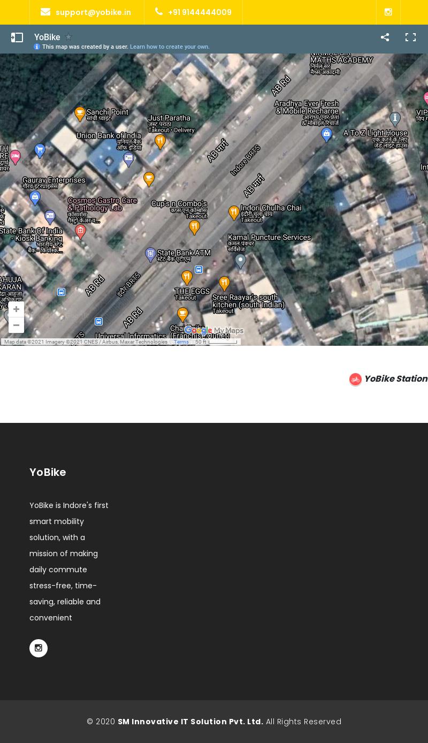428x743 pixels.
Task: Click the pink hotel marker at left
Action: pyautogui.click(x=15, y=157)
